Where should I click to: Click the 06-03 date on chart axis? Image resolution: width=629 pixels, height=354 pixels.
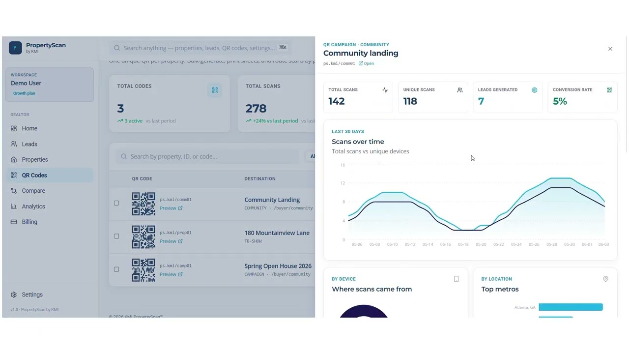point(603,244)
